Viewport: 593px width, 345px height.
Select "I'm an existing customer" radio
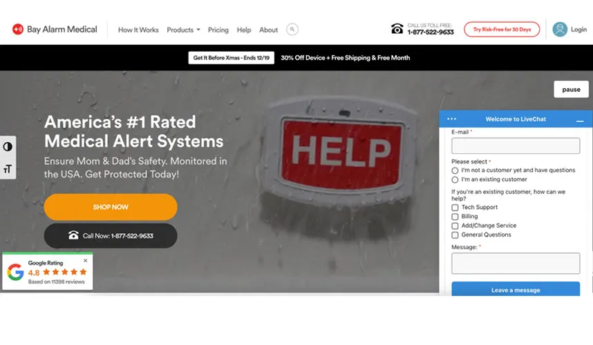pos(455,179)
